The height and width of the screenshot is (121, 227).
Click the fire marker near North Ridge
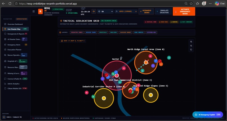coord(161,64)
